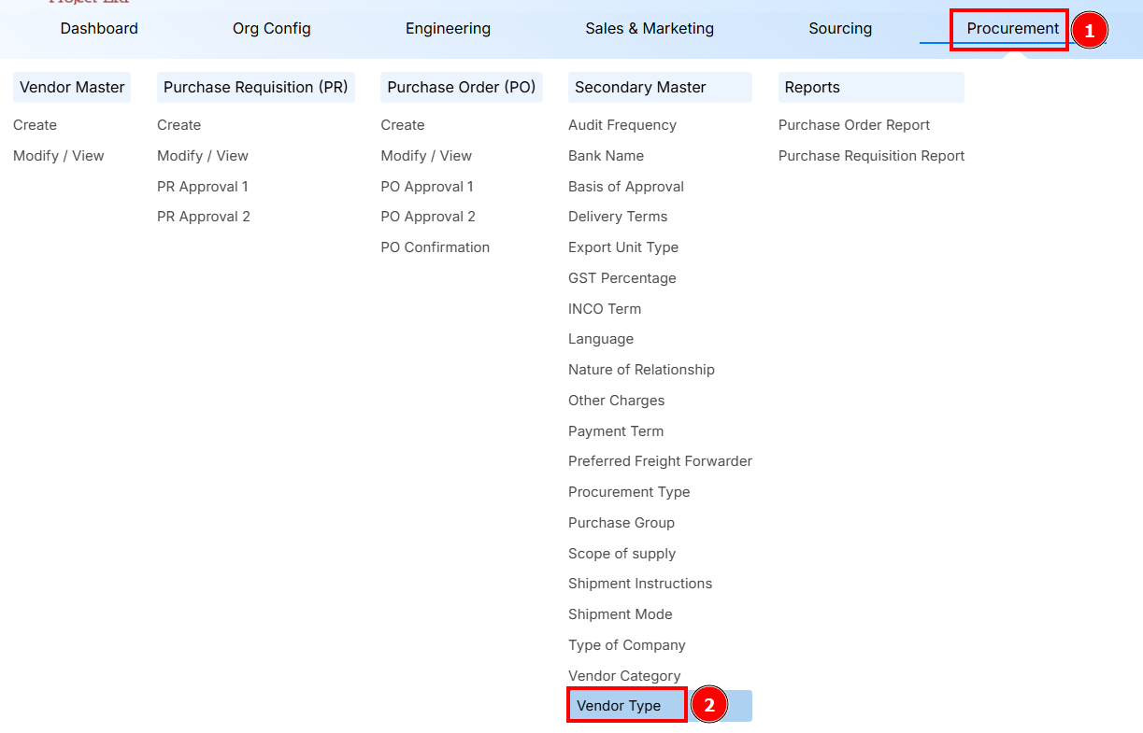Viewport: 1143px width, 733px height.
Task: Select PR Approval 2 menu item
Action: [204, 216]
